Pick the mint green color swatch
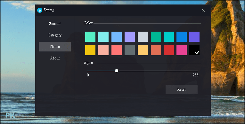 tap(90, 37)
